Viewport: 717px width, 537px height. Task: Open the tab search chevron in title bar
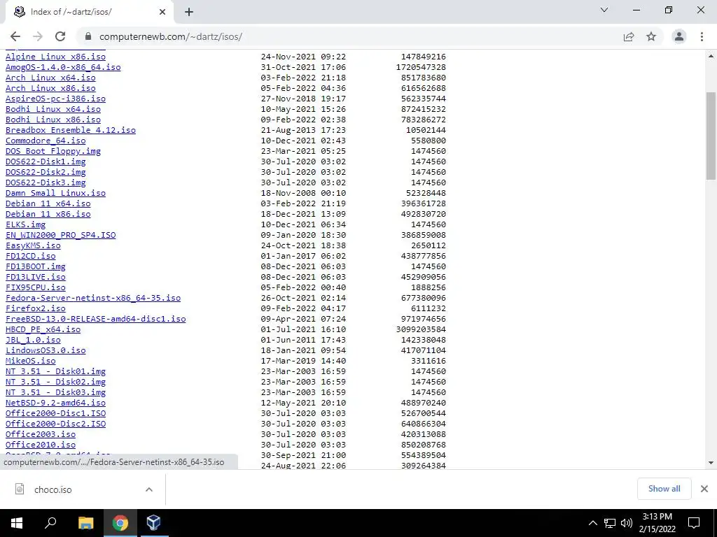(604, 10)
